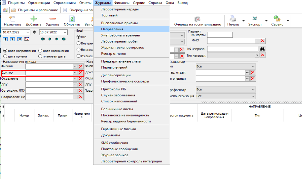Click the green plus Добавить icon
Viewport: 302px width, 179px height.
(33, 19)
